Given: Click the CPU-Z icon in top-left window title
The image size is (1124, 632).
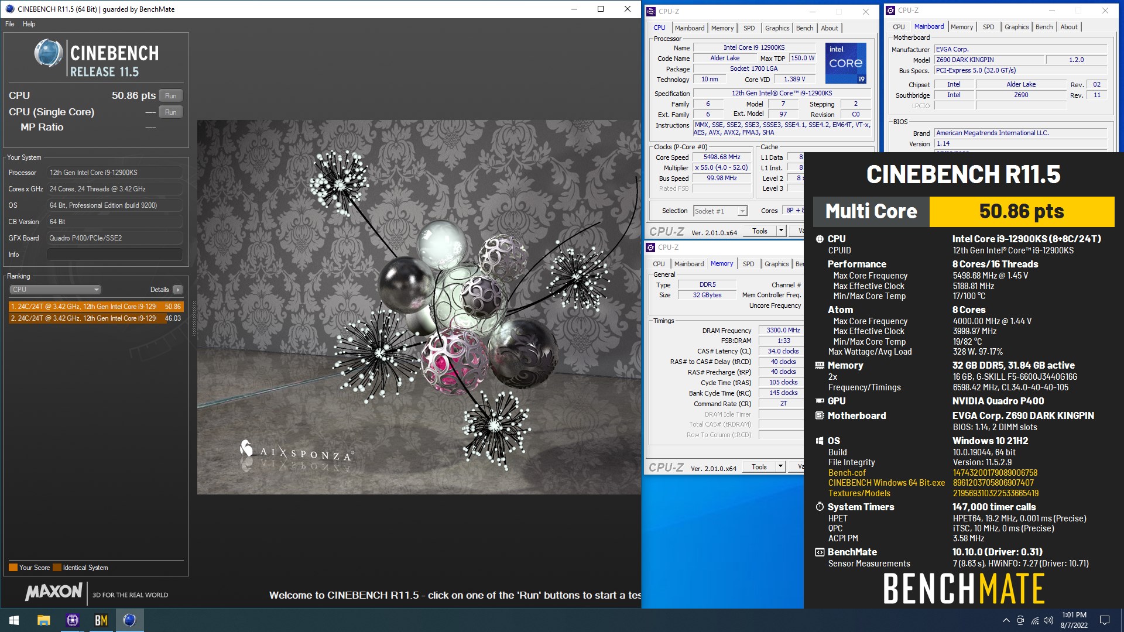Looking at the screenshot, I should coord(651,11).
